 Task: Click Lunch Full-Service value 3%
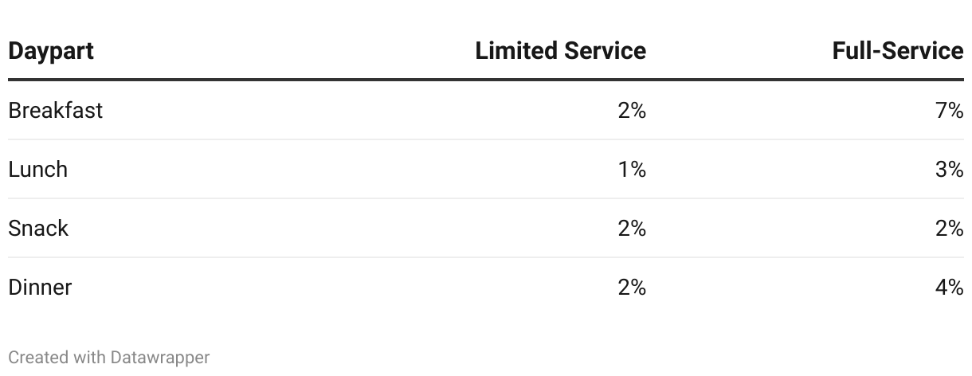click(950, 169)
